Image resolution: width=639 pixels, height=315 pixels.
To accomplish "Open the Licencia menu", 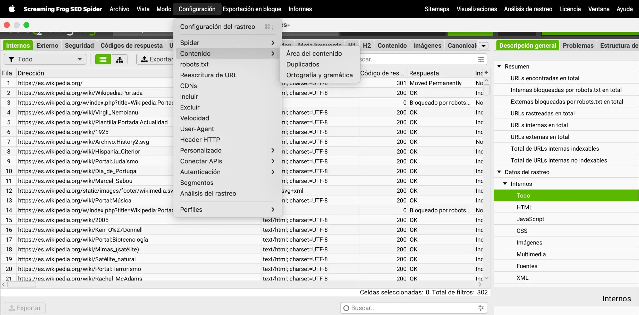I will coord(570,9).
